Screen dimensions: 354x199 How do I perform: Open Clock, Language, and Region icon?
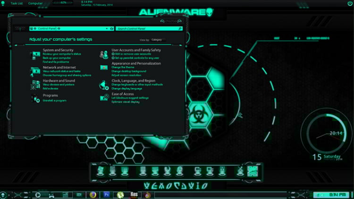click(x=104, y=85)
